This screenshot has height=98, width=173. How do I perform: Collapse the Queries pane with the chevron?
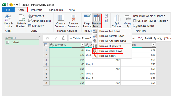[39, 37]
